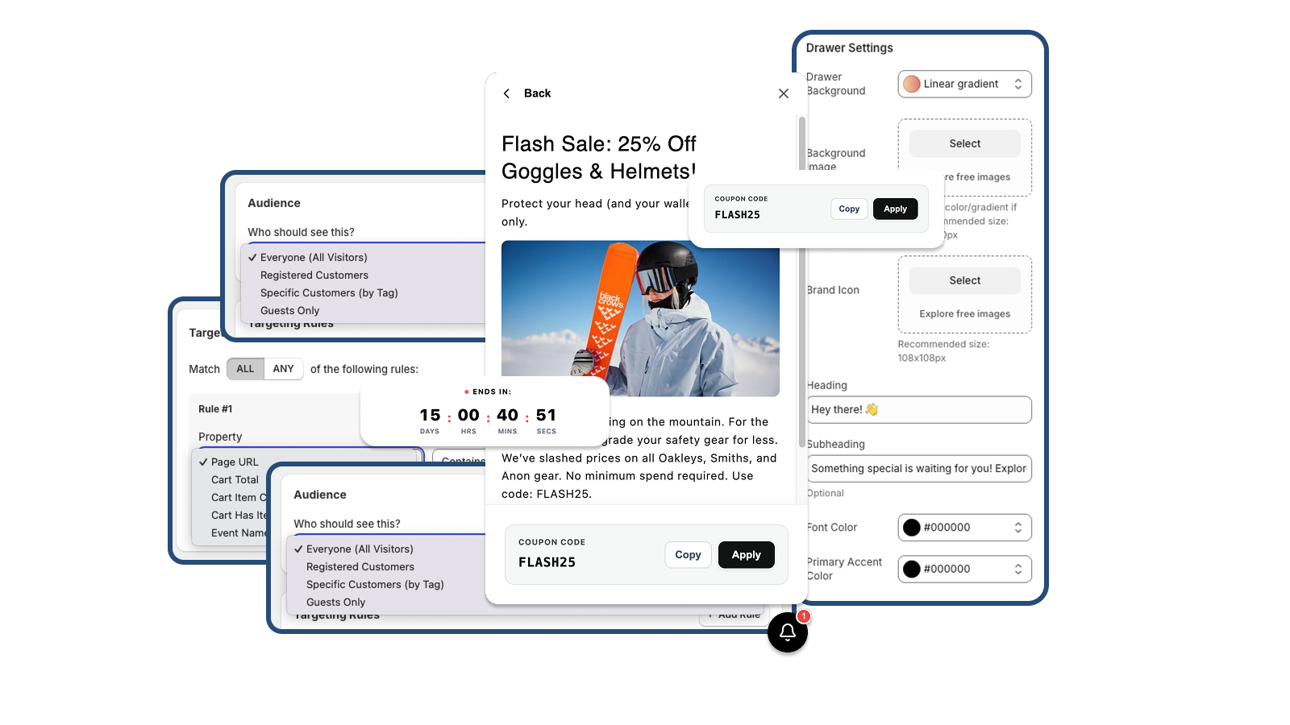Viewport: 1290px width, 725px height.
Task: Select Guests Only in lower Audience list
Action: point(335,603)
